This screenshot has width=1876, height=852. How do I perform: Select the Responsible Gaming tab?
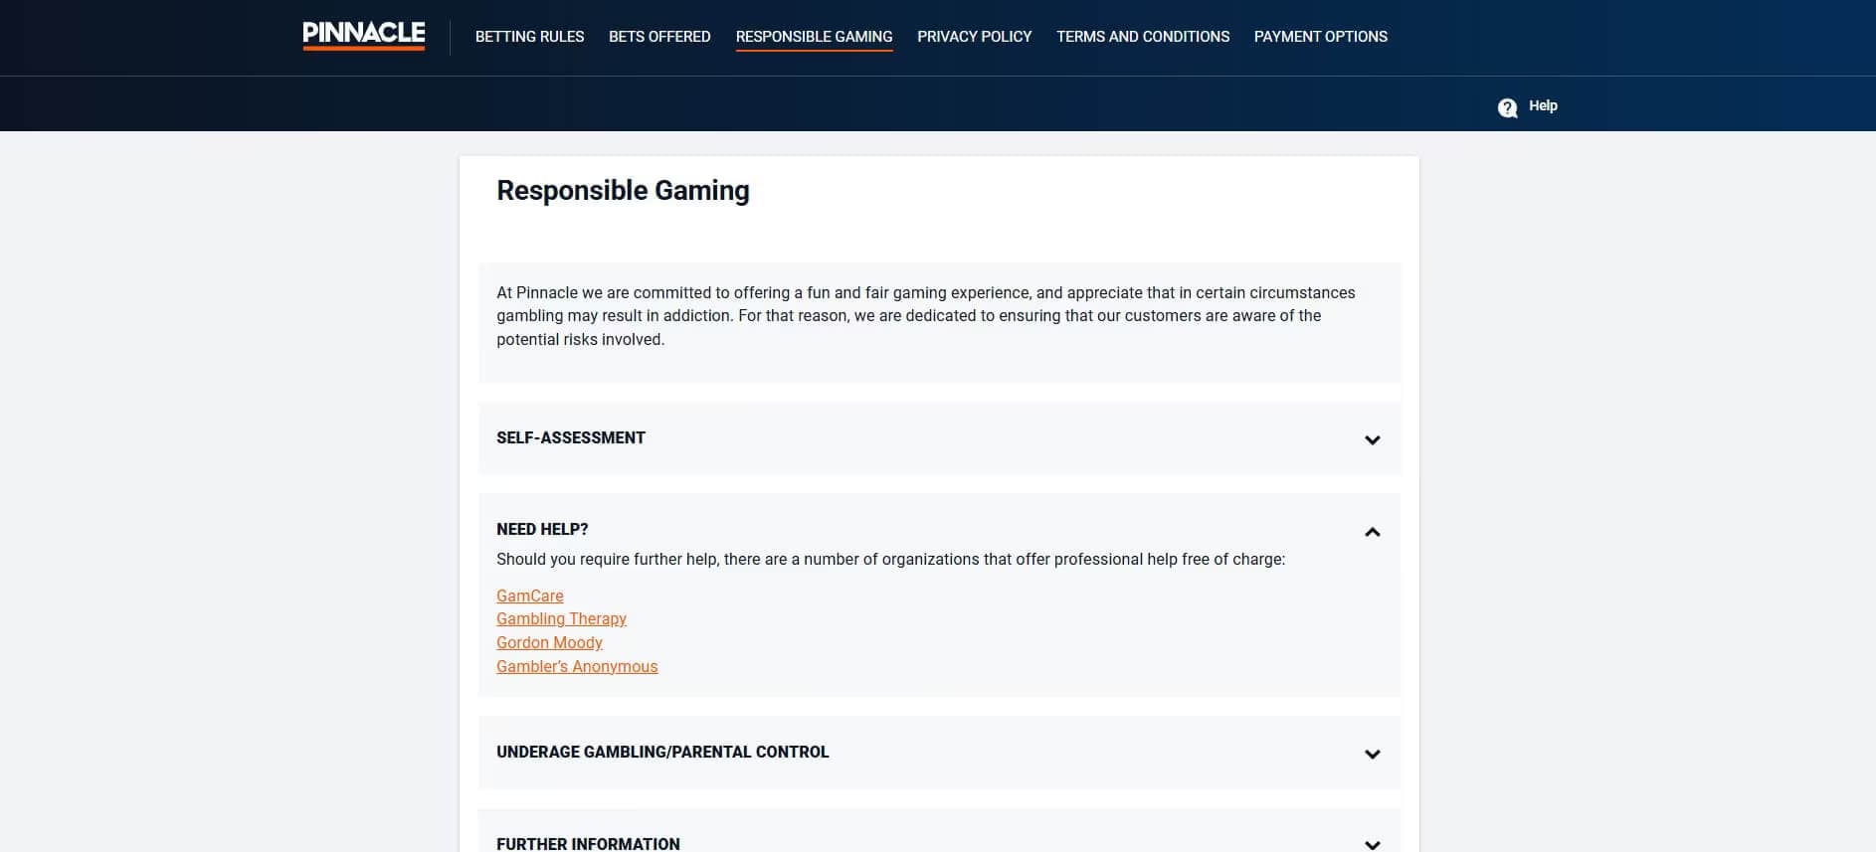[x=814, y=37]
